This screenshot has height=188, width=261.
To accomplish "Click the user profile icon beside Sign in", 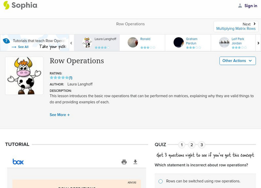I will [x=240, y=6].
